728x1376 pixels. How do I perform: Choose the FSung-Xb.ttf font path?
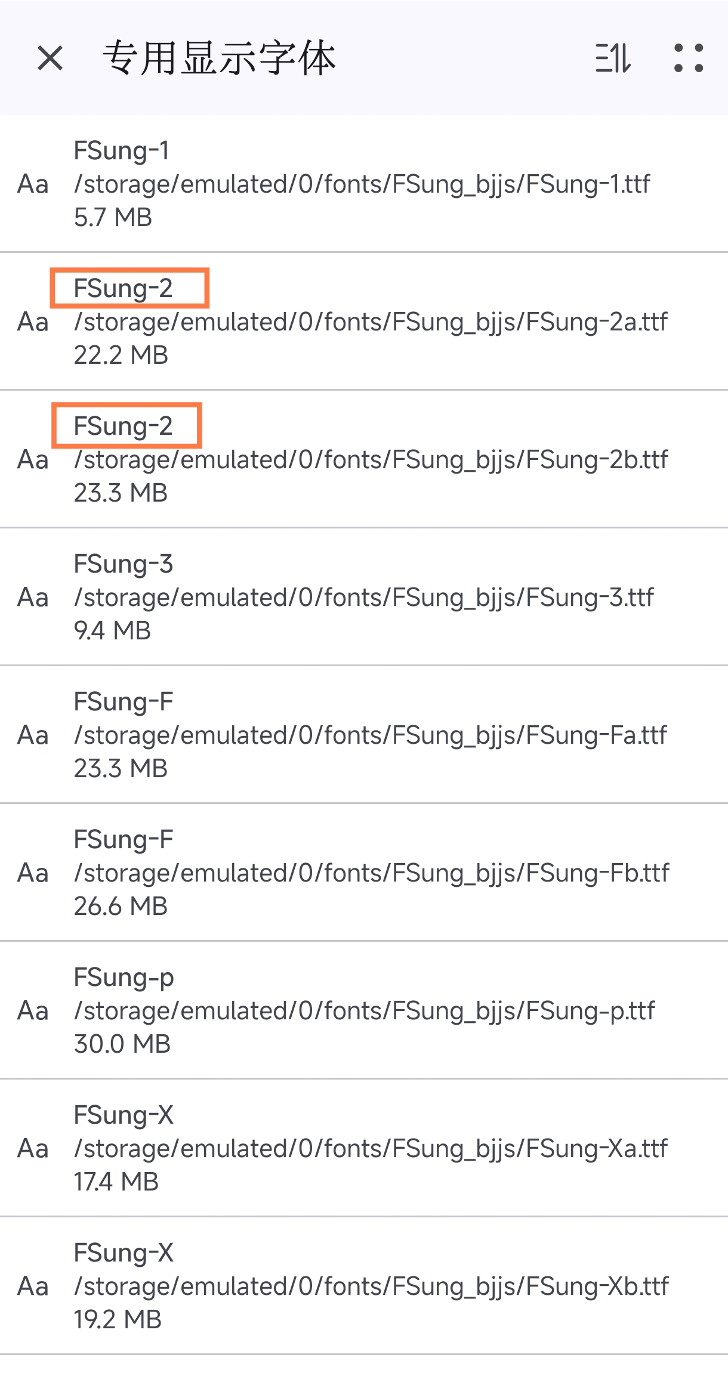click(x=371, y=1287)
